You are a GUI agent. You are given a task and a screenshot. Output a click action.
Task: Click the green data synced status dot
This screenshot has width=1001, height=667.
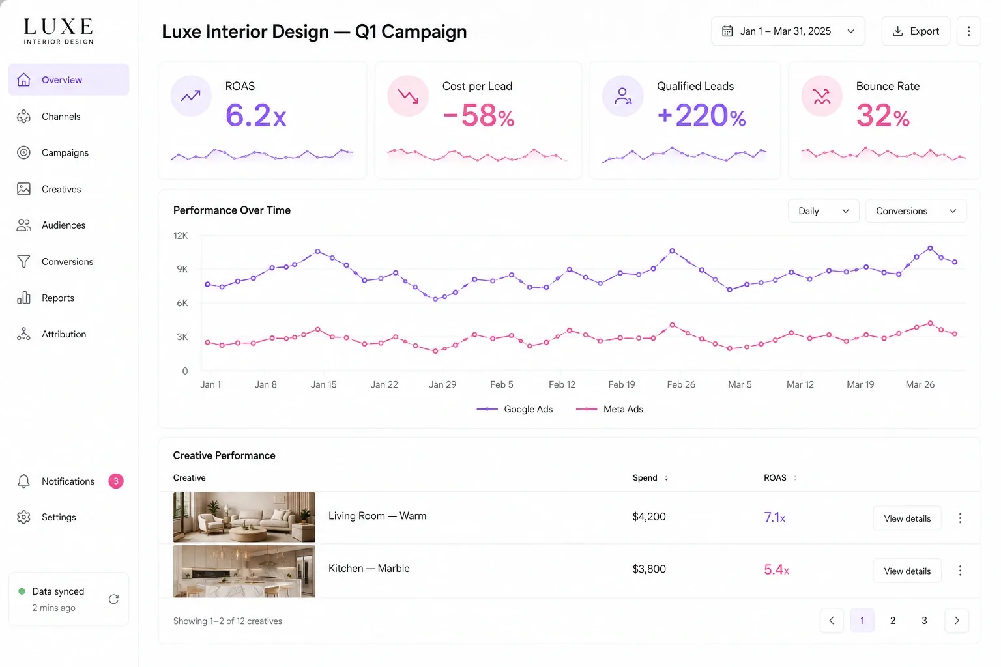pos(22,591)
